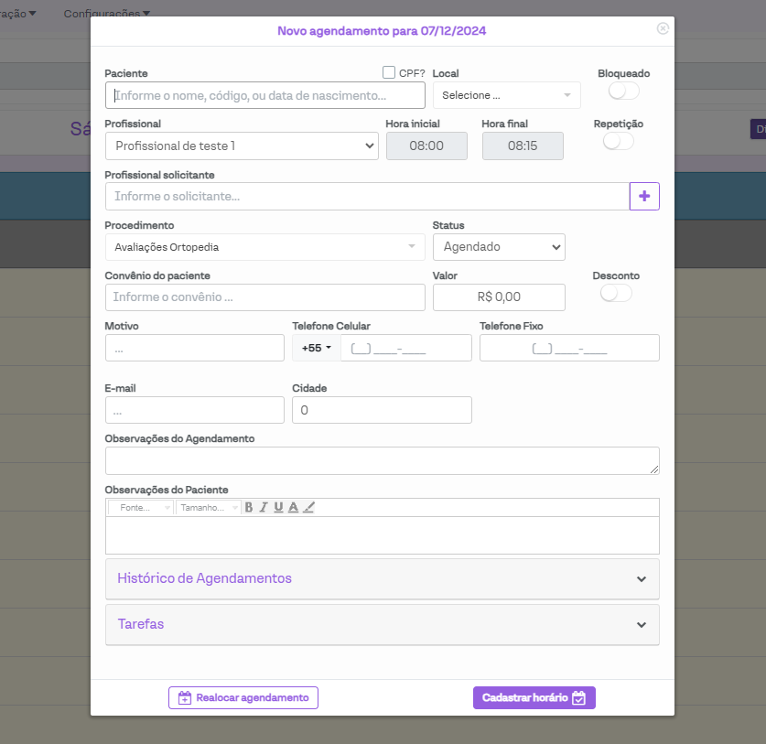Check the CPF? checkbox
Screen dimensions: 766x744
389,72
